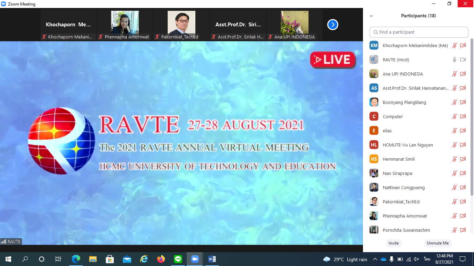This screenshot has width=474, height=266.
Task: Click Pakornkiat_TechEd's camera-off icon in list
Action: tap(463, 202)
